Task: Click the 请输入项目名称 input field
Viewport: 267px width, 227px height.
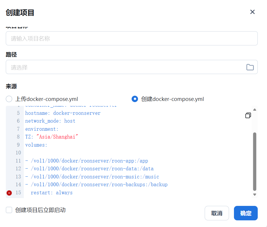Action: [x=132, y=38]
